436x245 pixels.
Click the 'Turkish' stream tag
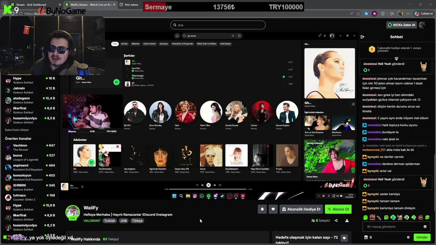pos(110,221)
